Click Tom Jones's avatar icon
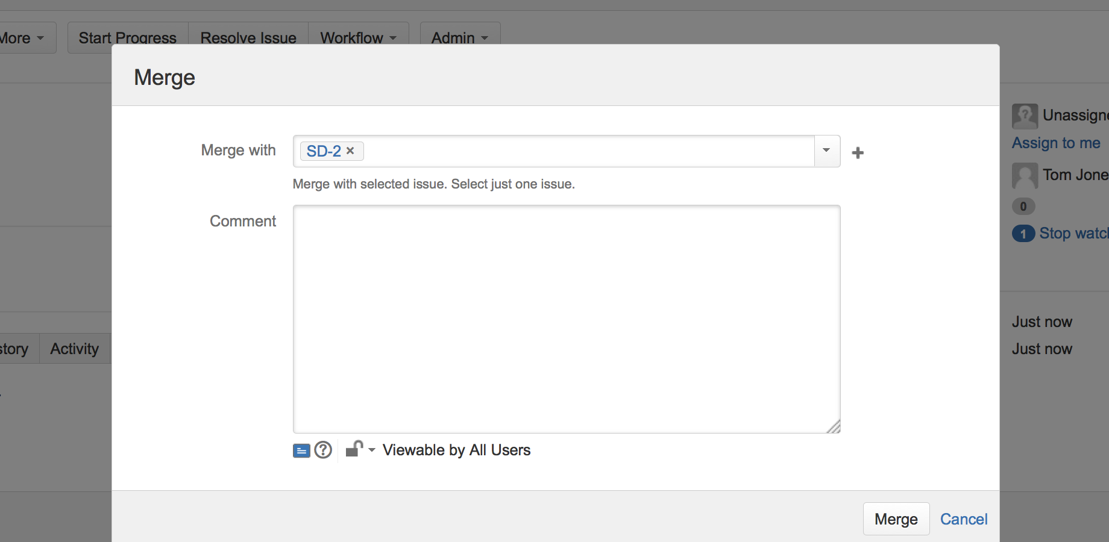Image resolution: width=1109 pixels, height=542 pixels. (1025, 176)
